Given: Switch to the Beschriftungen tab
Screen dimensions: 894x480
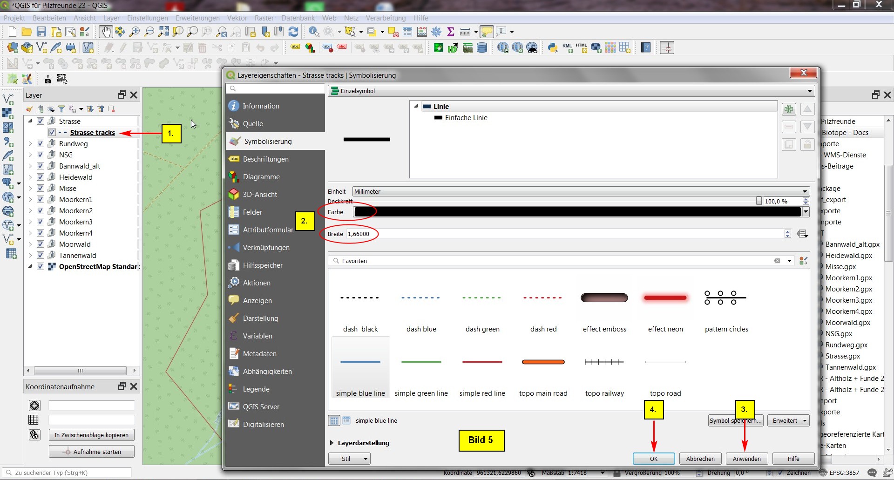Looking at the screenshot, I should click(x=265, y=159).
